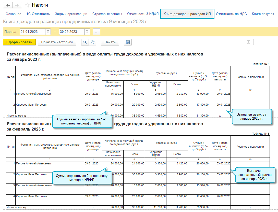Save report with the floppy disk icon
The image size is (278, 212).
coord(128,42)
